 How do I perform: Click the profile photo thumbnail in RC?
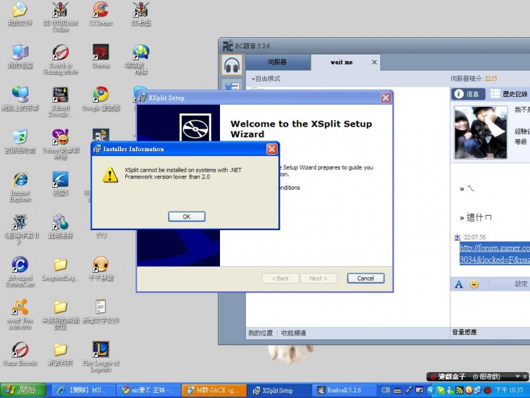tap(481, 132)
